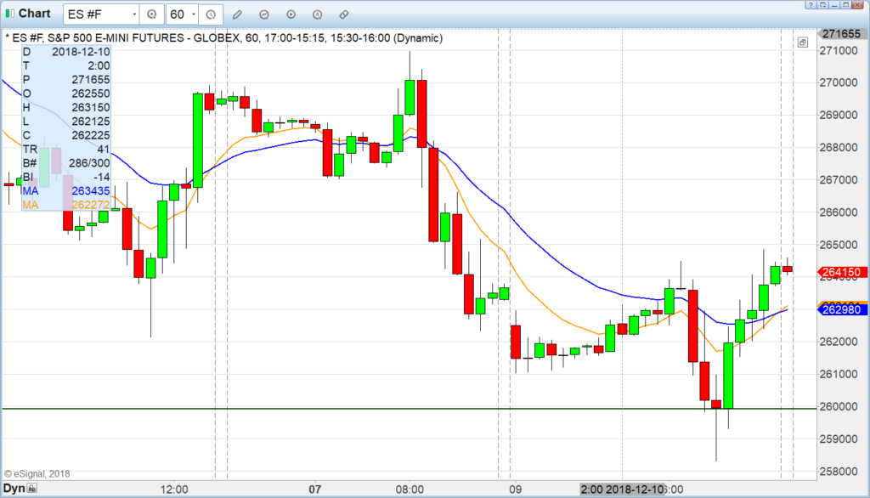Click the Chart title label
Image resolution: width=870 pixels, height=498 pixels.
tap(34, 14)
